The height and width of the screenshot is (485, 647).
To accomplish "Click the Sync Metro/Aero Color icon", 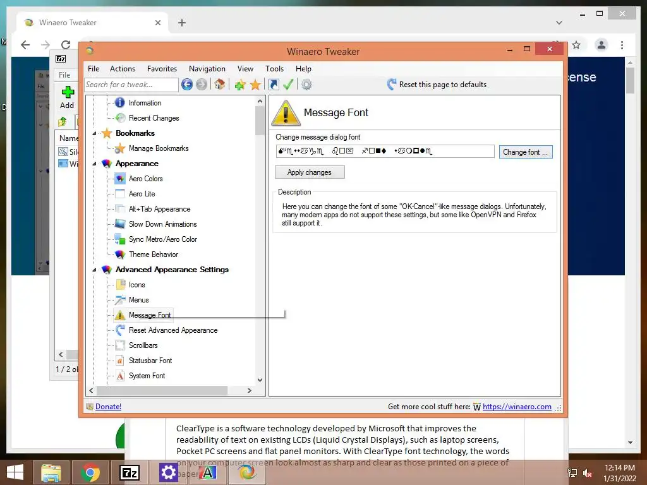I will 120,239.
